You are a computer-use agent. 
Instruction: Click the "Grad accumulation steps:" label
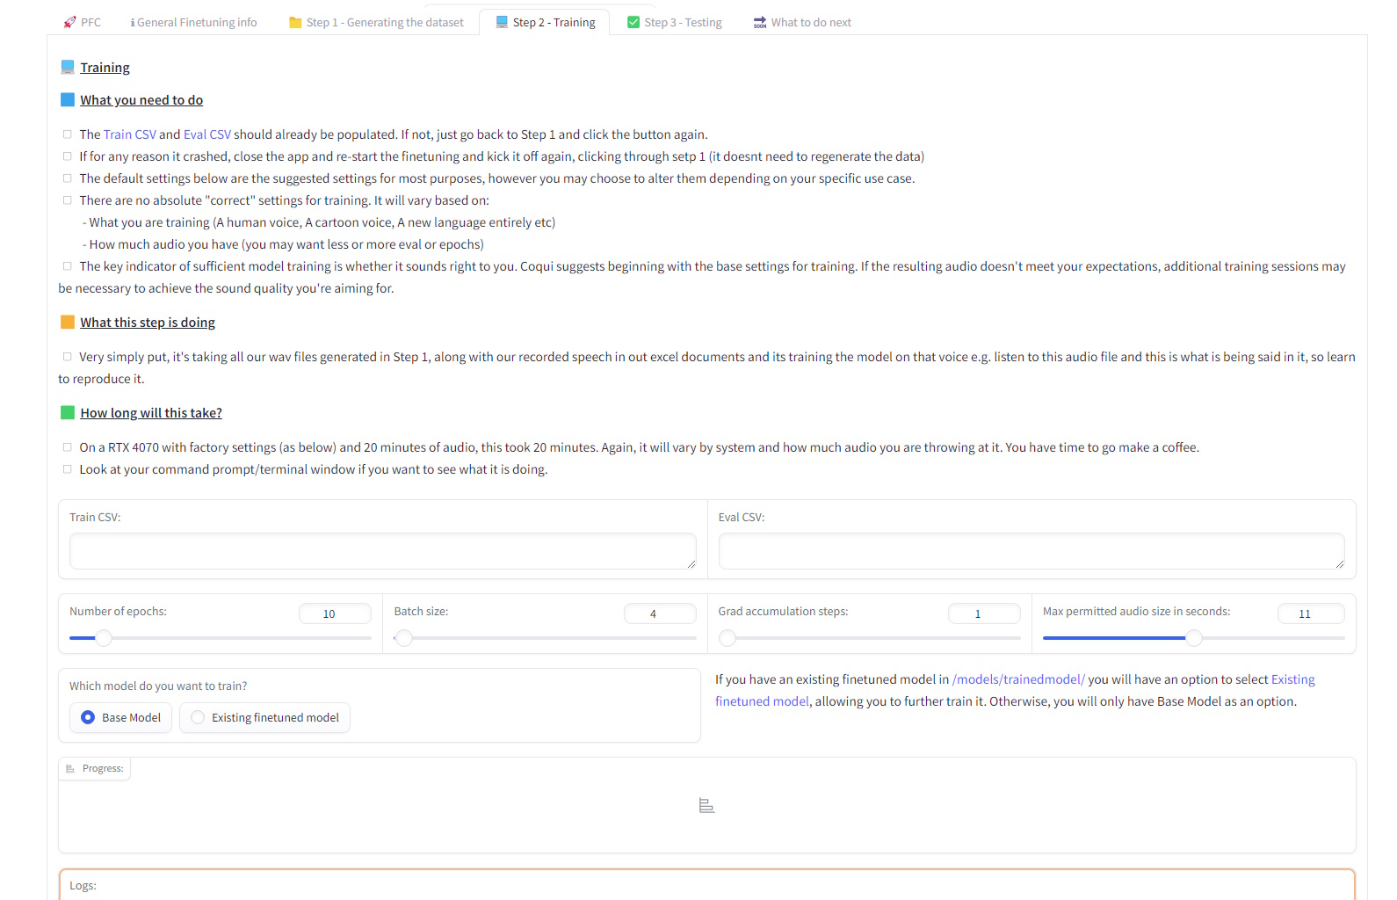(783, 612)
